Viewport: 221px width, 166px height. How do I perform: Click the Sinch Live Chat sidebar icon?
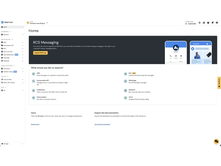click(2, 51)
